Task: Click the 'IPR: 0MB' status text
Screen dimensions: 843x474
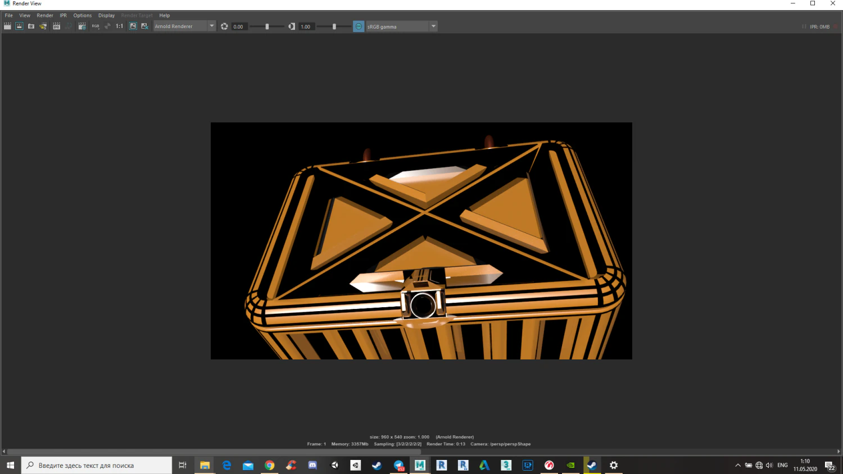Action: click(819, 26)
